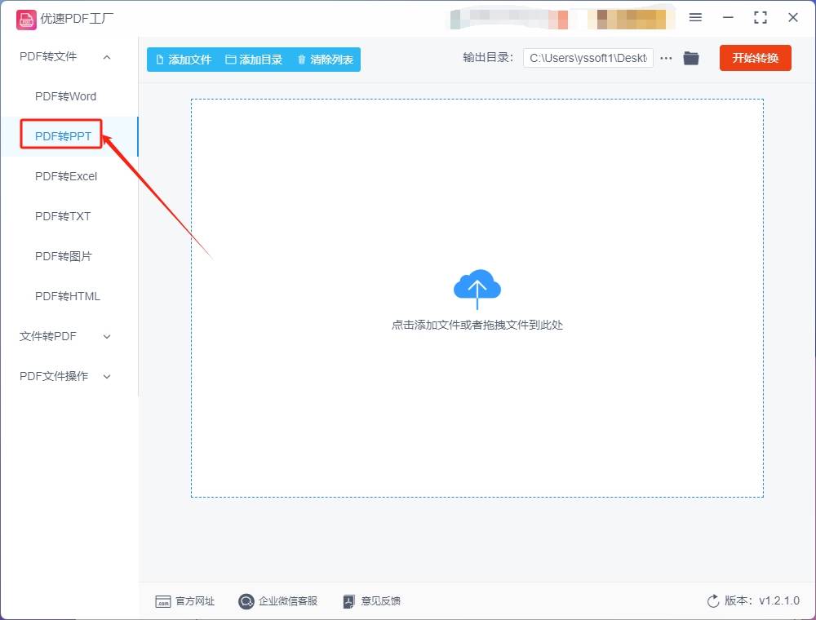Click the 优速PDF工厂 app logo
816x620 pixels.
coord(26,19)
